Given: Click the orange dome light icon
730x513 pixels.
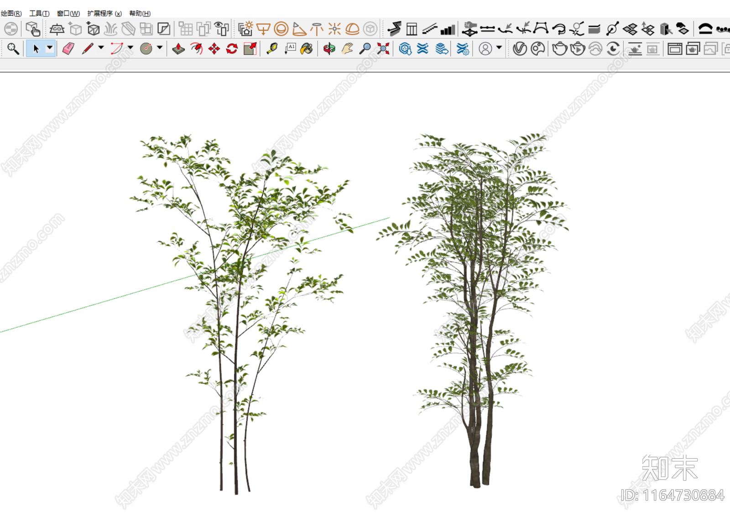Looking at the screenshot, I should 352,29.
